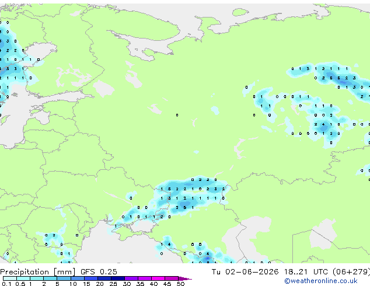The height and width of the screenshot is (286, 370).
Task: Click the legend label "20"
Action: coord(100,284)
